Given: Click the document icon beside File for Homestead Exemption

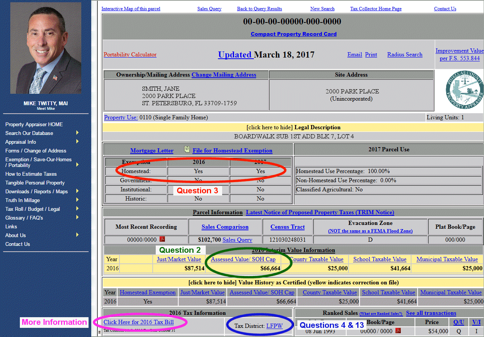Looking at the screenshot, I should point(187,150).
